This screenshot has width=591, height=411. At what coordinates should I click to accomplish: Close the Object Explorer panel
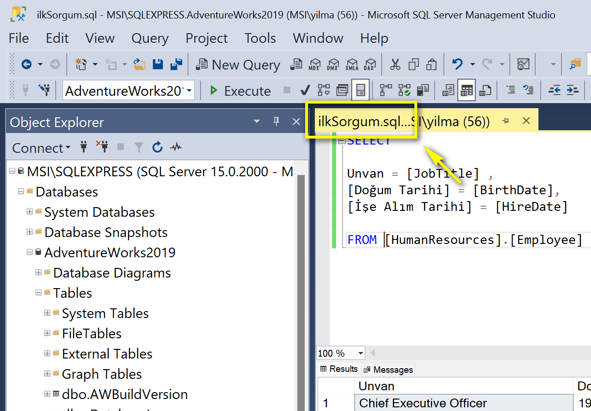click(296, 121)
